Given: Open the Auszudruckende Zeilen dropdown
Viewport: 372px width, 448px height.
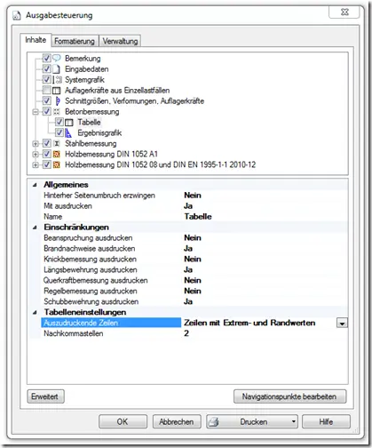Looking at the screenshot, I should tap(342, 324).
